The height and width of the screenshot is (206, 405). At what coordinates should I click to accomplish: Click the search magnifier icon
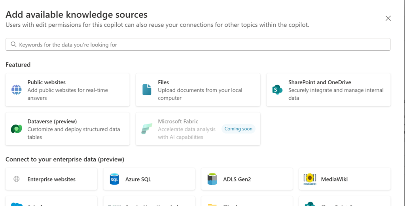coord(14,45)
